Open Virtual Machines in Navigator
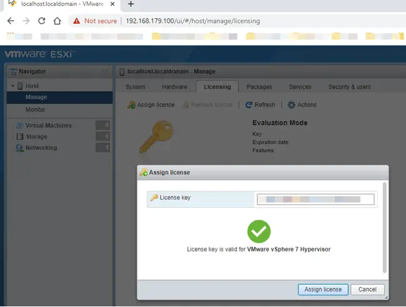 (49, 125)
